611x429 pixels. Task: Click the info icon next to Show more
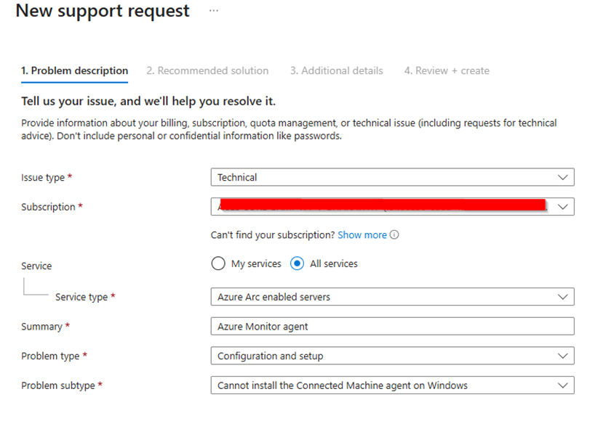coord(394,235)
